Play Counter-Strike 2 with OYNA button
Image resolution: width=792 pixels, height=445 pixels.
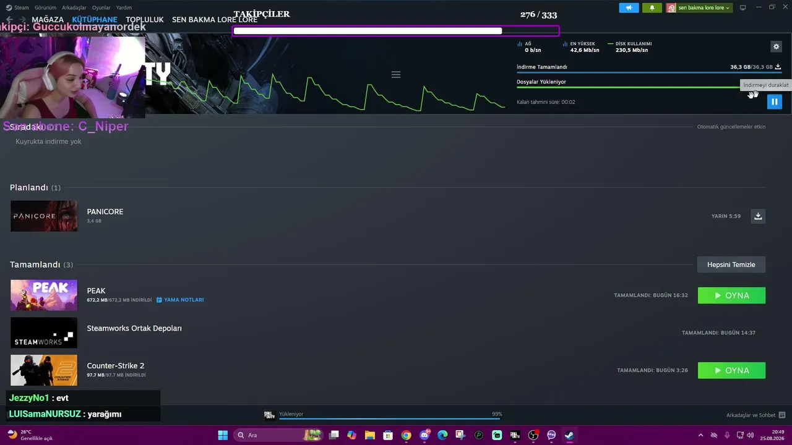[731, 370]
